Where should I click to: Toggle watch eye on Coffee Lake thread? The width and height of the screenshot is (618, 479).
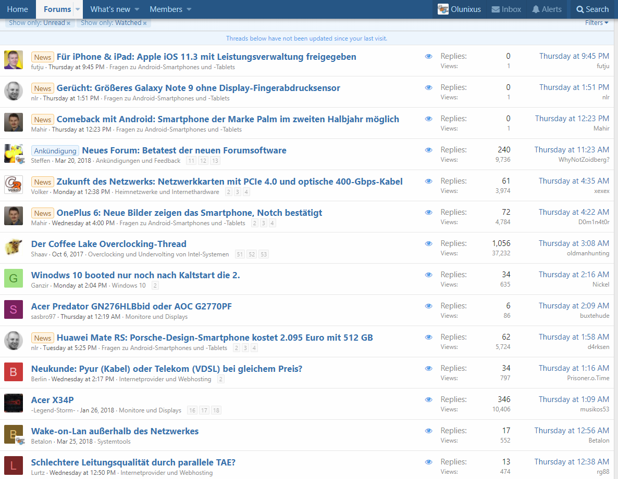pos(429,244)
